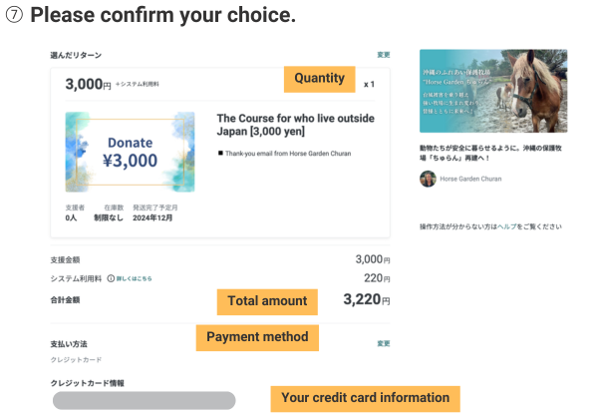Click the orange Payment method label
Image resolution: width=598 pixels, height=413 pixels.
tap(256, 337)
